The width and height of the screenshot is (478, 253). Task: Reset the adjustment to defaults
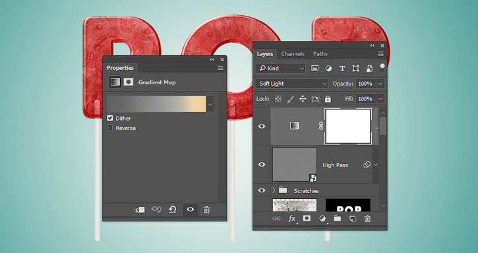[x=173, y=210]
